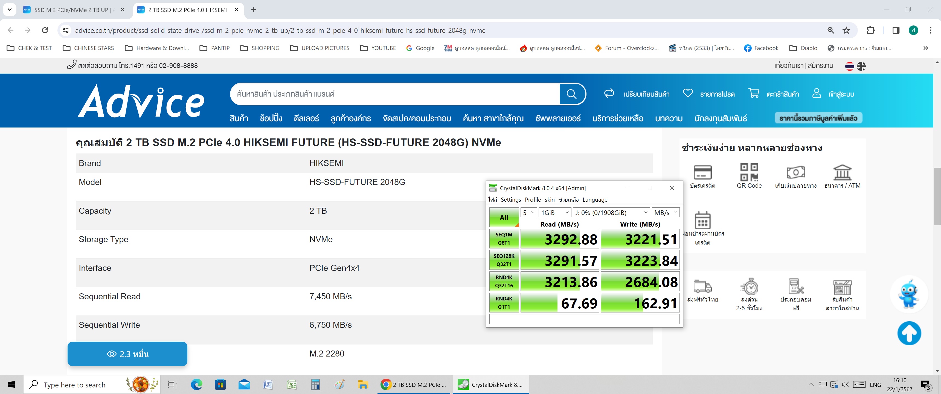Open Profile menu in CrystalDiskMark

coord(533,199)
